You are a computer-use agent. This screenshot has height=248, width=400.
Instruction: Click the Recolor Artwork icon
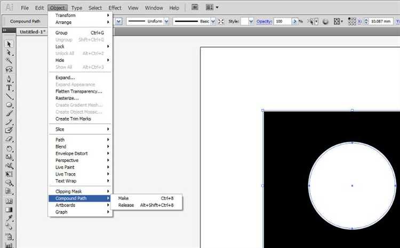point(325,21)
